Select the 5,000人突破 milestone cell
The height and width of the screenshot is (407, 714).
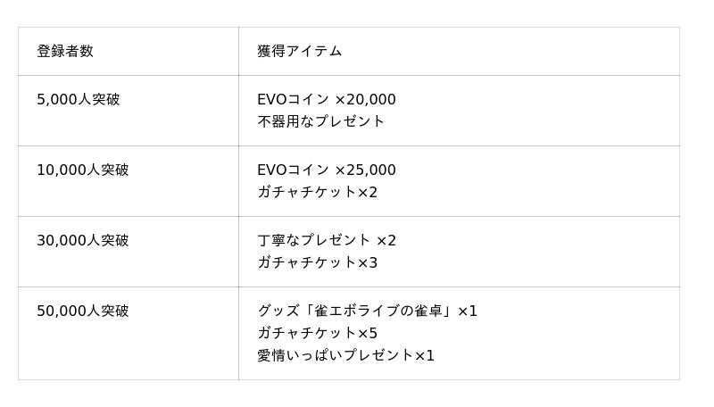coord(79,100)
